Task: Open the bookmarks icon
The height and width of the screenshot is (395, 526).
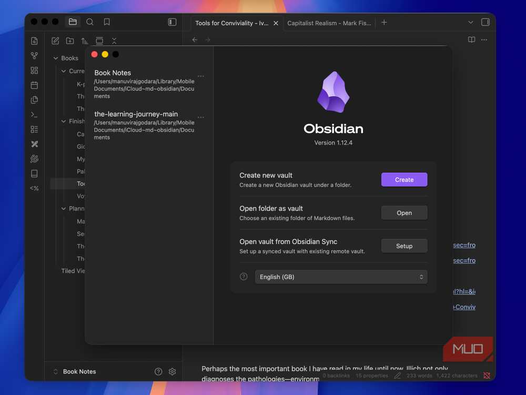Action: [107, 22]
